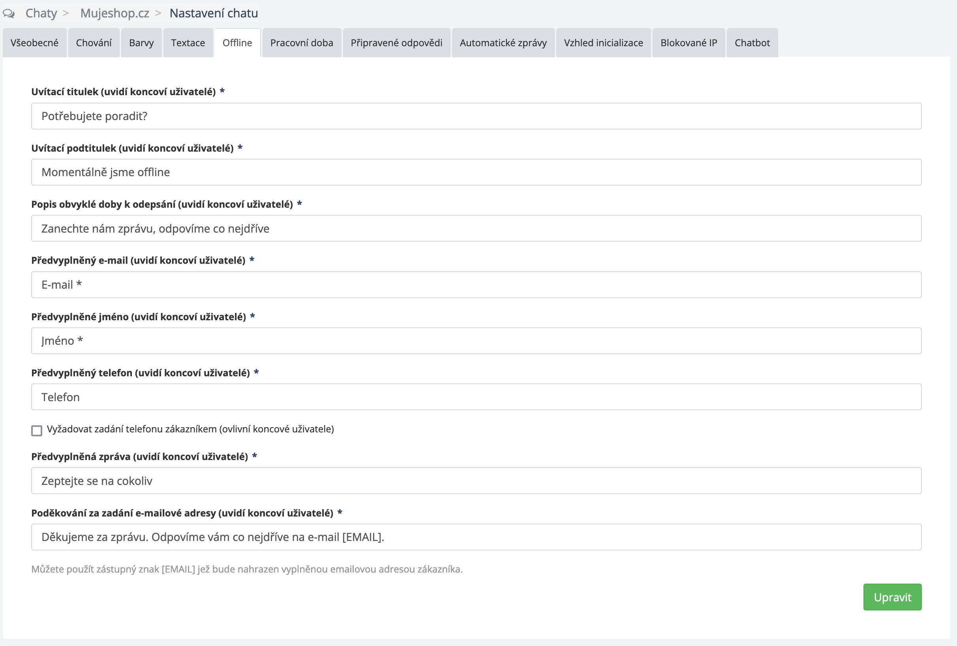
Task: Go to Vzhled inicializace tab
Action: tap(603, 43)
